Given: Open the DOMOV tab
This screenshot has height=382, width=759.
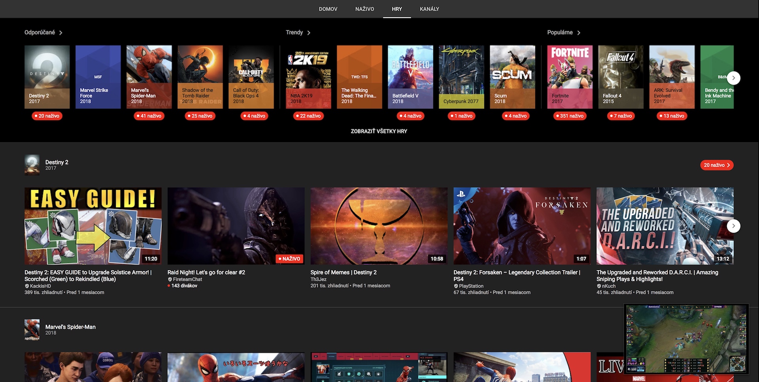Looking at the screenshot, I should [x=328, y=9].
